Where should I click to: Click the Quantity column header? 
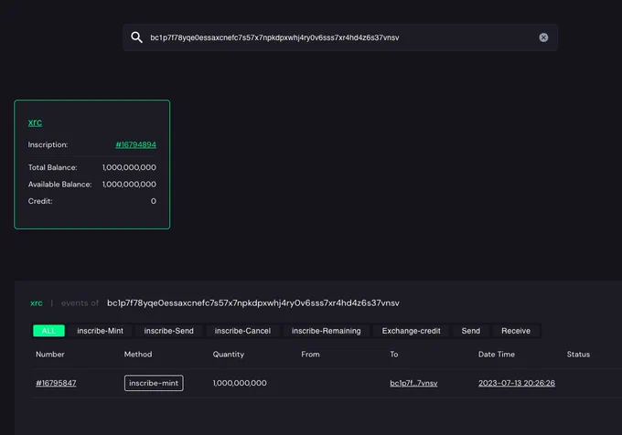tap(229, 355)
